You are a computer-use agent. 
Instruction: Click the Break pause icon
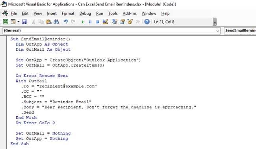pyautogui.click(x=90, y=22)
